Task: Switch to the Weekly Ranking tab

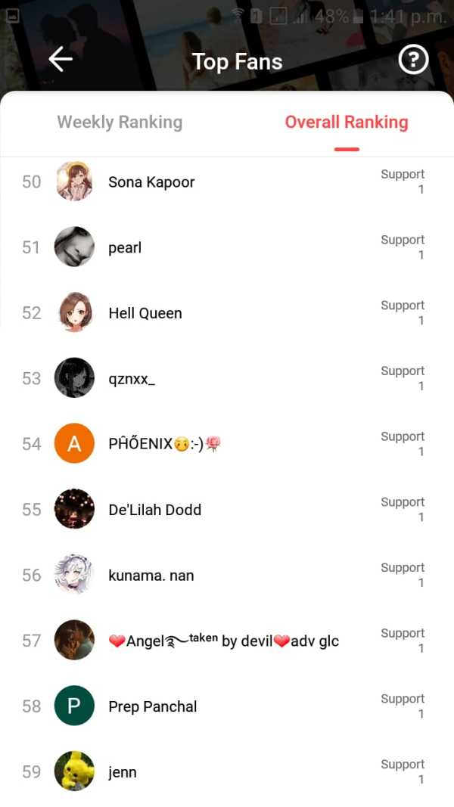Action: [120, 122]
